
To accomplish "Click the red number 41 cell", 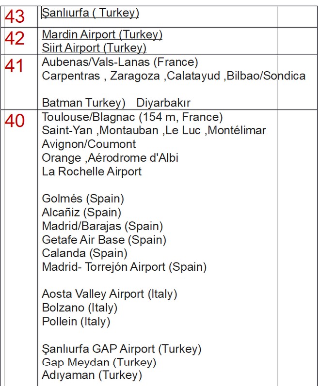I will [15, 66].
